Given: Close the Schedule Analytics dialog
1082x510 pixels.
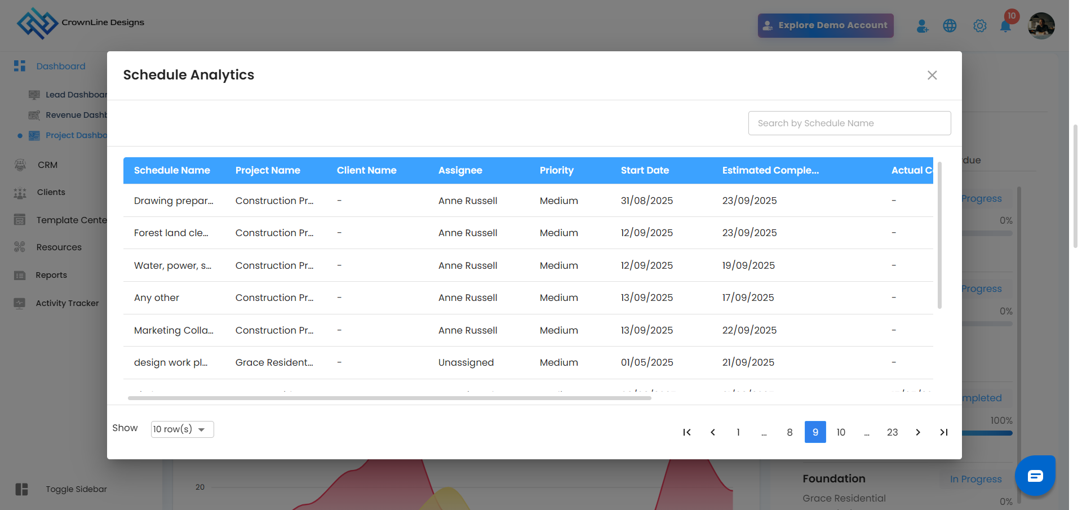Looking at the screenshot, I should pyautogui.click(x=932, y=75).
